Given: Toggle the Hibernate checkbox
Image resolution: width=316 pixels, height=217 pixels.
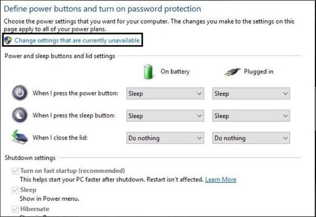Looking at the screenshot, I should [14, 209].
